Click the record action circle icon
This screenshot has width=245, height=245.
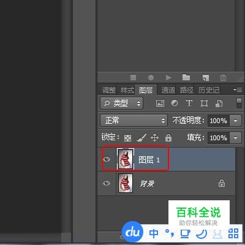click(x=151, y=78)
